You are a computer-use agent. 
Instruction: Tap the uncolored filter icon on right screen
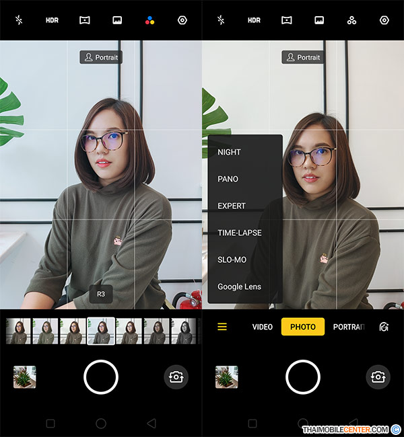click(351, 20)
